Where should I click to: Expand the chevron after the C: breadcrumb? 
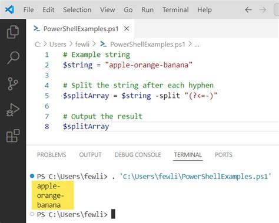[45, 44]
